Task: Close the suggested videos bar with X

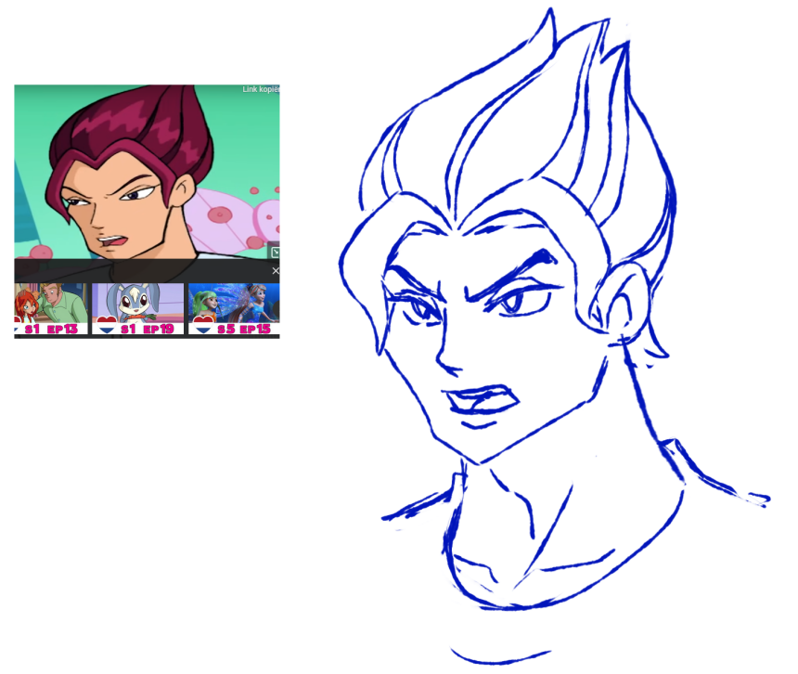Action: point(276,271)
